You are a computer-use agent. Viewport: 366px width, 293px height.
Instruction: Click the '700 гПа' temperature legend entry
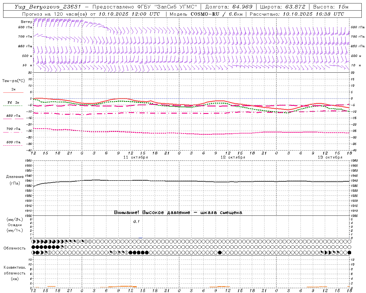[x=13, y=129]
